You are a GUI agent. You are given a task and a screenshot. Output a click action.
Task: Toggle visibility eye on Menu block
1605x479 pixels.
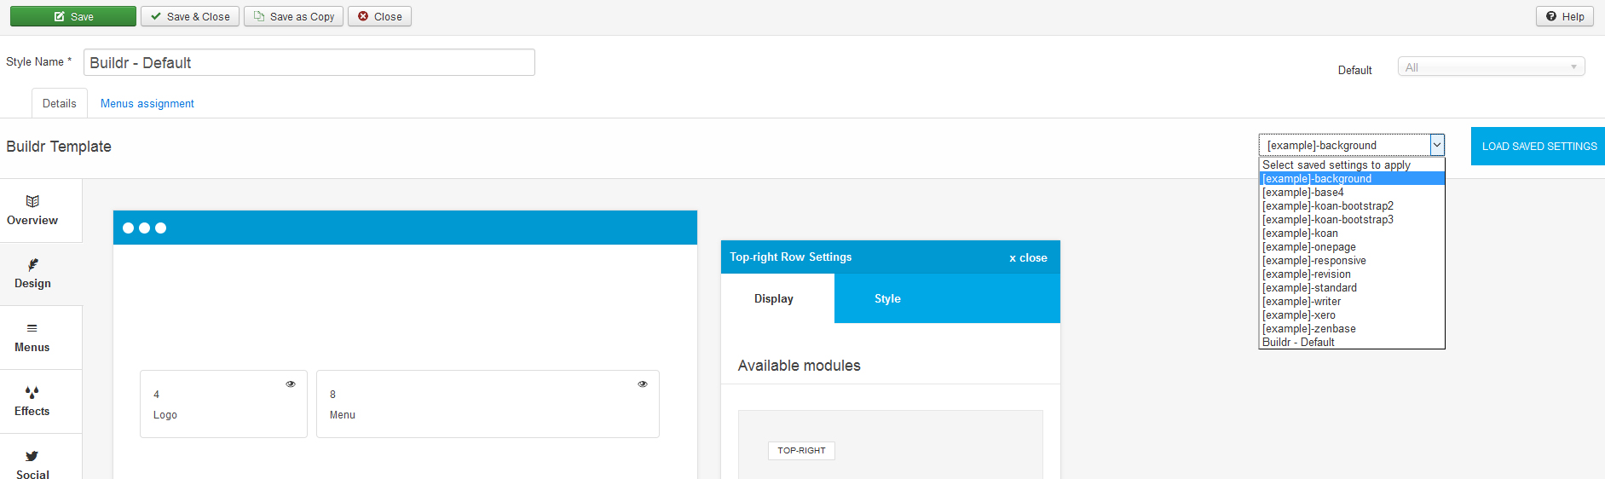point(643,384)
